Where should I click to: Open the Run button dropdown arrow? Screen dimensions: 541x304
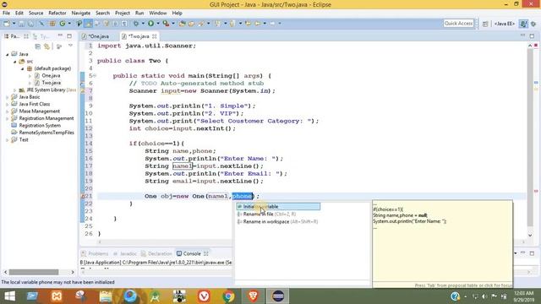(158, 24)
